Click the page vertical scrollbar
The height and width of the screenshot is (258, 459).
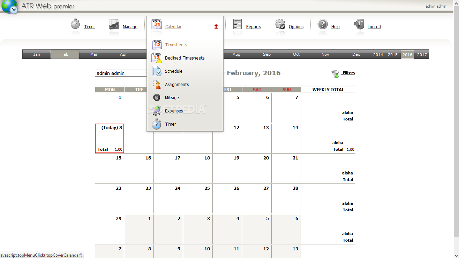[x=456, y=129]
